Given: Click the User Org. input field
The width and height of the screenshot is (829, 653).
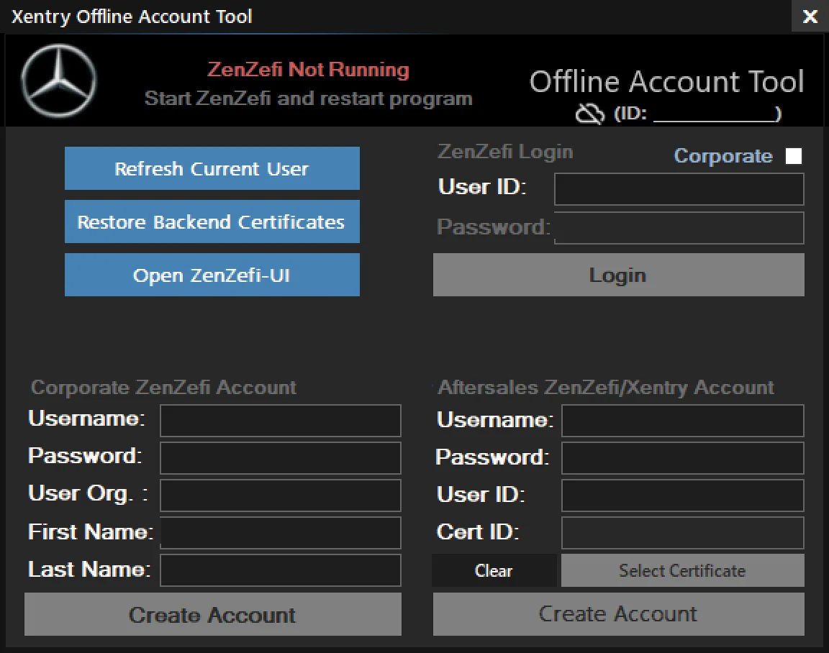Looking at the screenshot, I should (280, 496).
